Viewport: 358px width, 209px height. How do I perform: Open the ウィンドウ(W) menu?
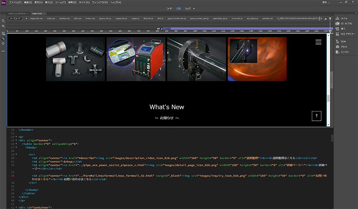click(100, 2)
